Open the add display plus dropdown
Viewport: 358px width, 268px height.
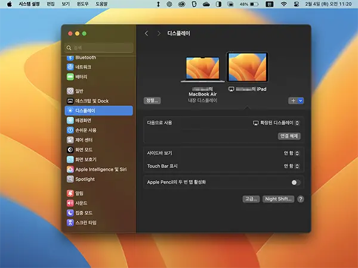(x=296, y=101)
